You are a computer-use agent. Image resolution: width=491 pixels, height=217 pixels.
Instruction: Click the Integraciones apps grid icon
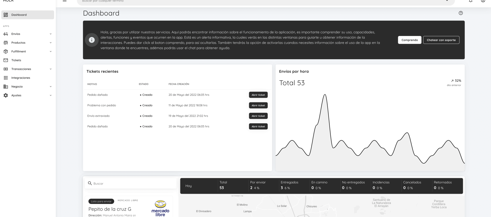6,78
